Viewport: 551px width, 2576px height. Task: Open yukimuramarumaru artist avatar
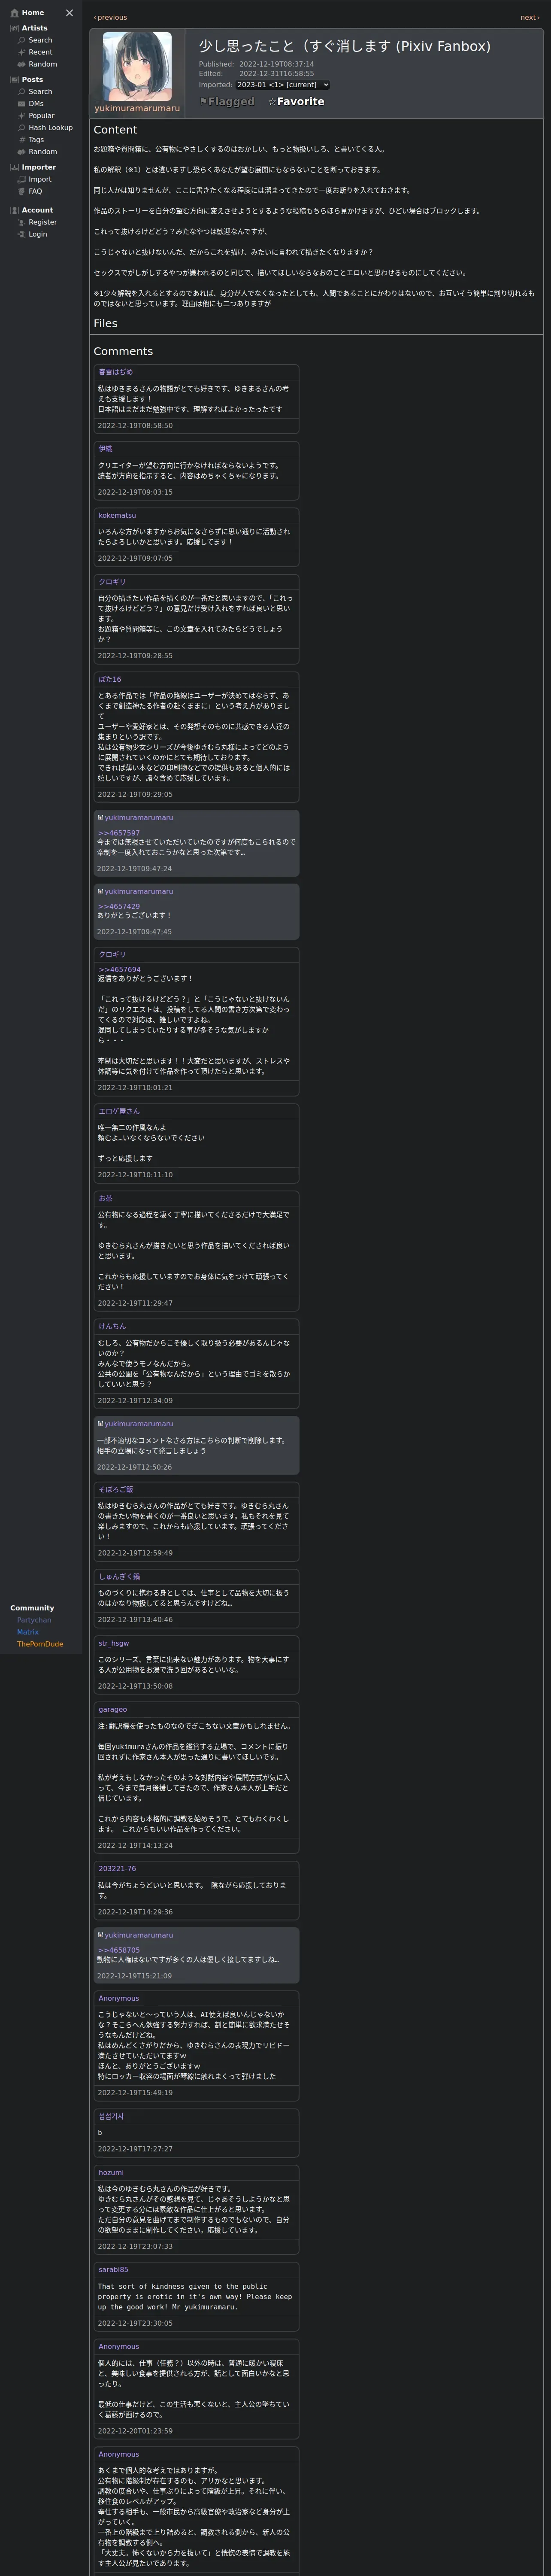point(137,66)
